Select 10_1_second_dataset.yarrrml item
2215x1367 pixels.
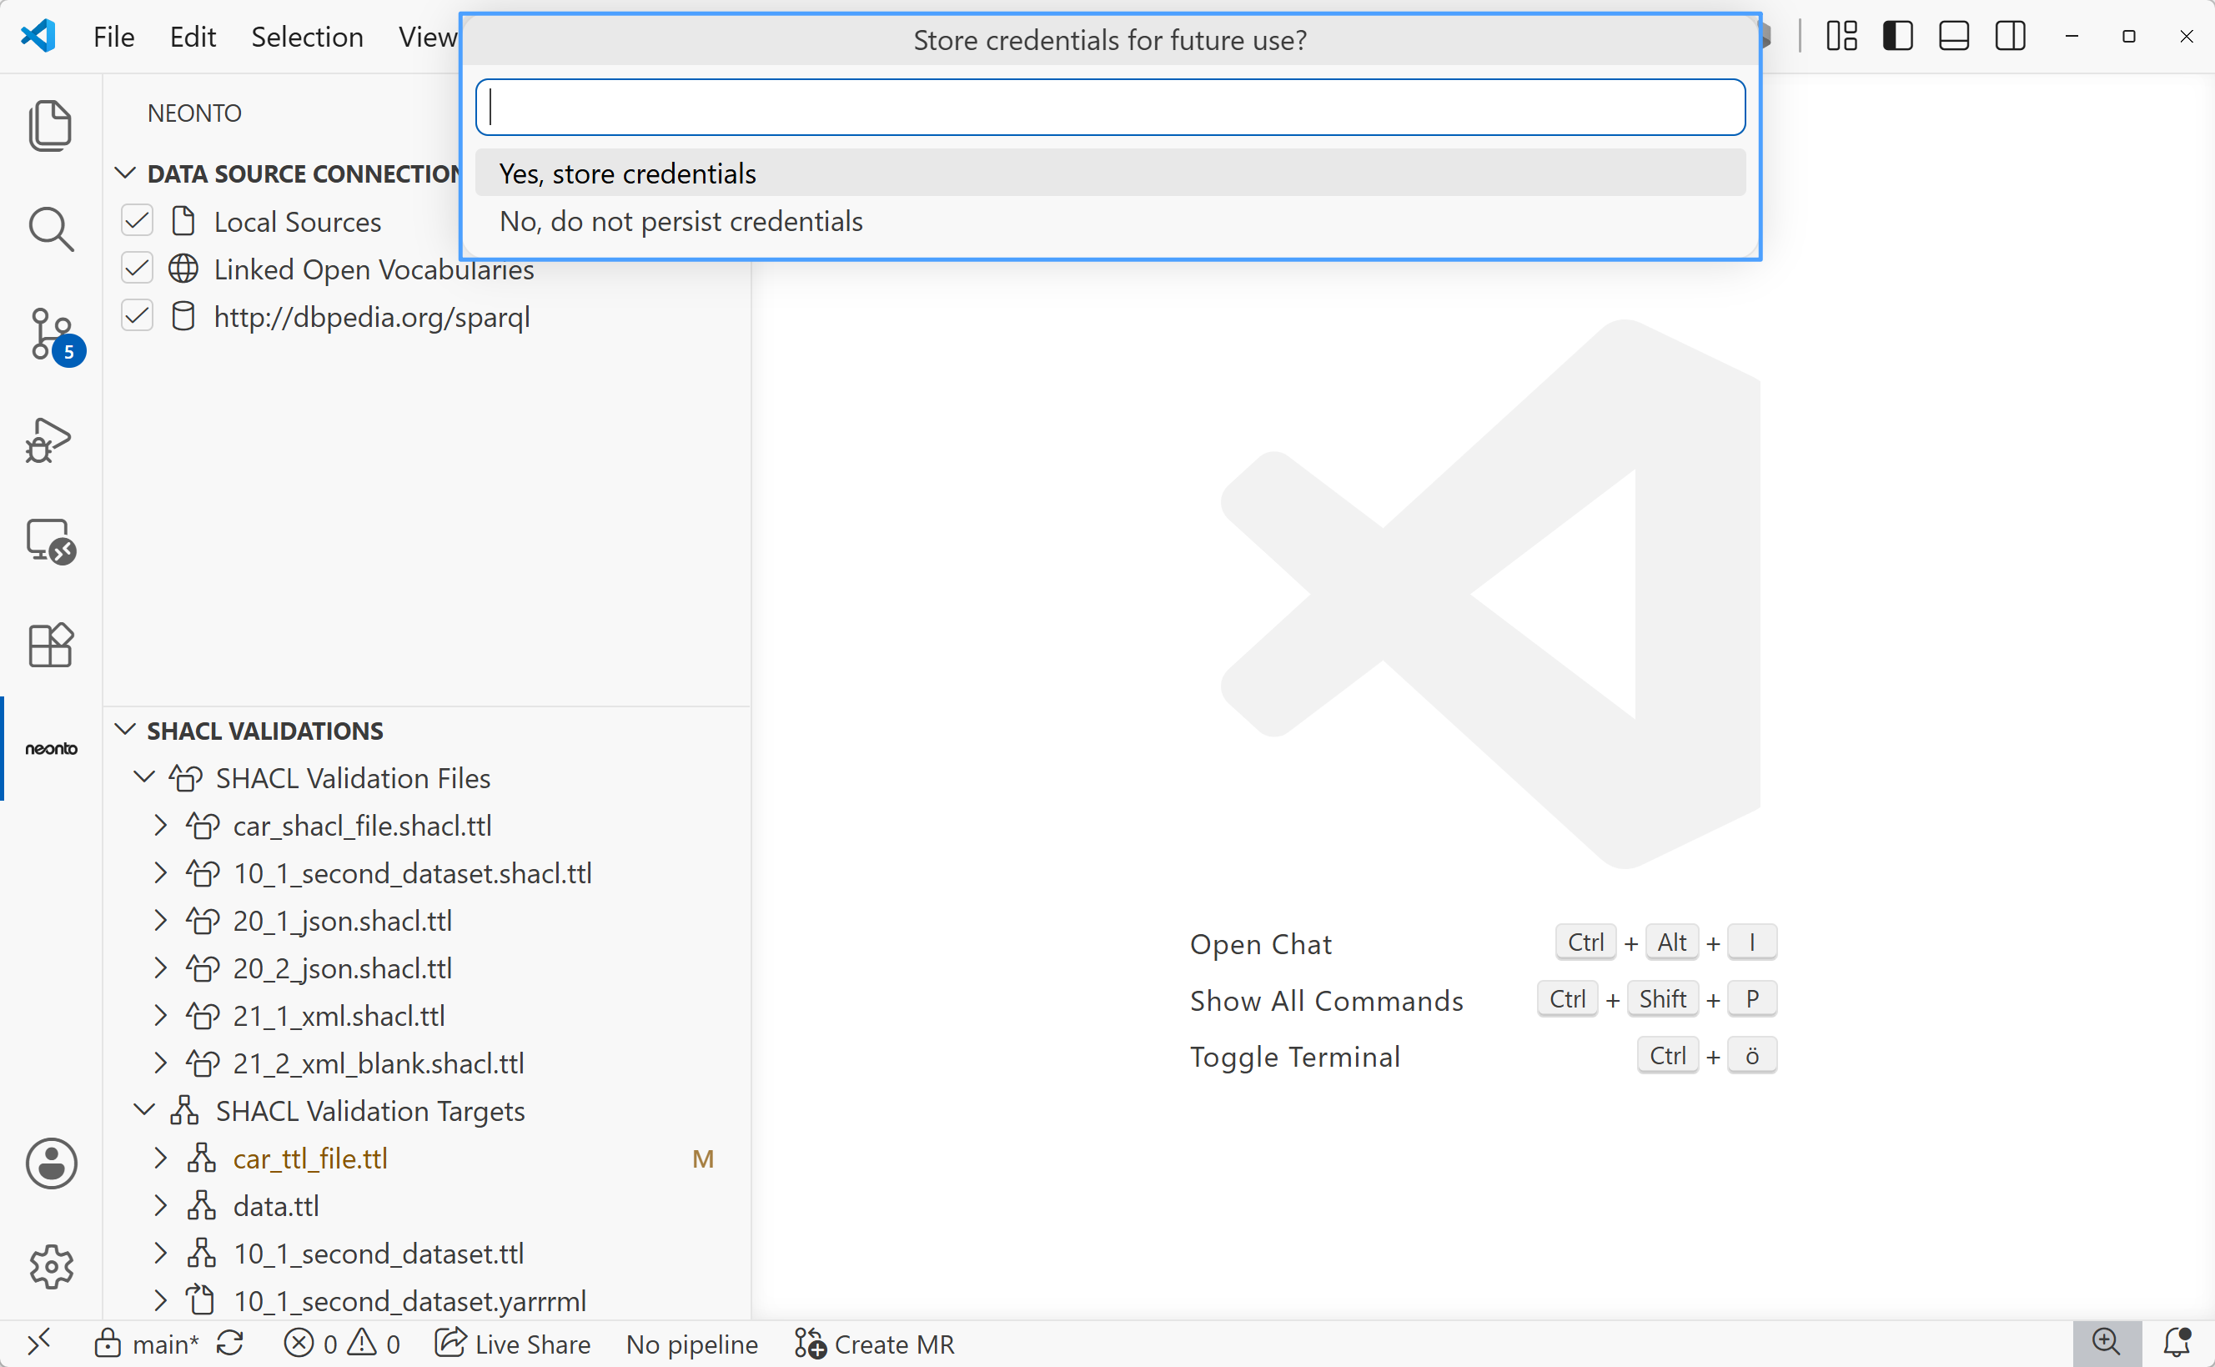click(409, 1301)
